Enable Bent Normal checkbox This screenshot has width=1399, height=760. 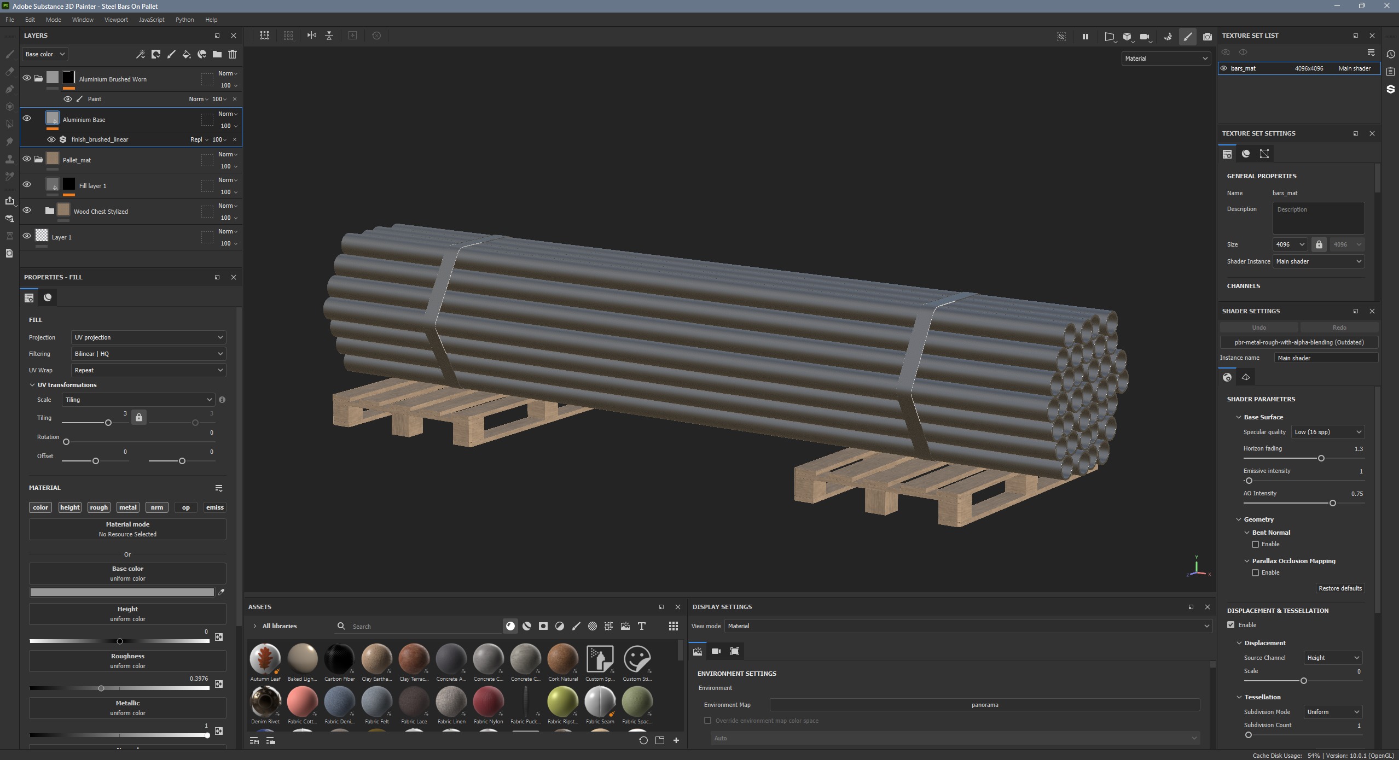point(1255,544)
